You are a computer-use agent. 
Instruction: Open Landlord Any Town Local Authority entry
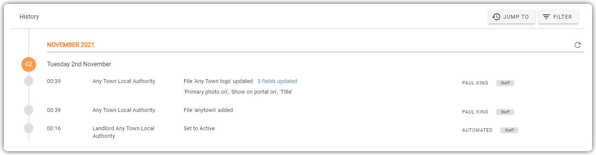[123, 132]
